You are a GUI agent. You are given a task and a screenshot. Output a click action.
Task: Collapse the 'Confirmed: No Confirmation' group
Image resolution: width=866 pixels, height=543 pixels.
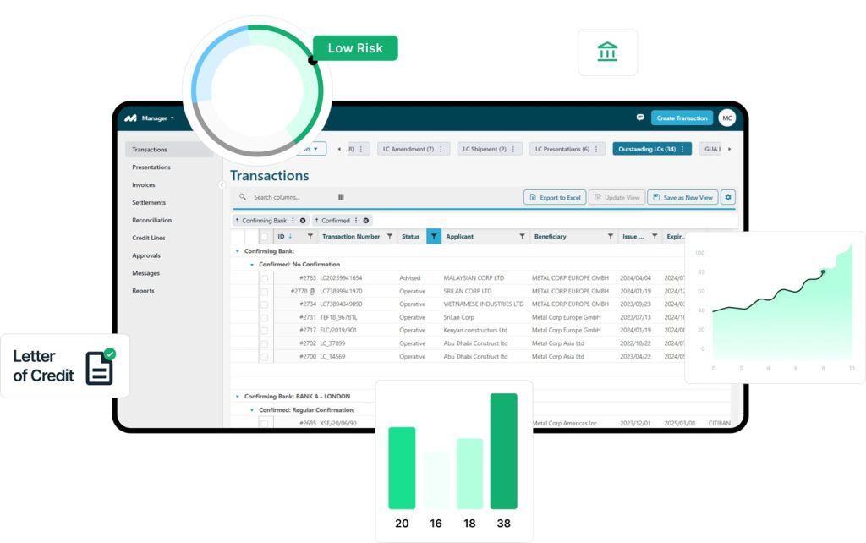coord(251,265)
